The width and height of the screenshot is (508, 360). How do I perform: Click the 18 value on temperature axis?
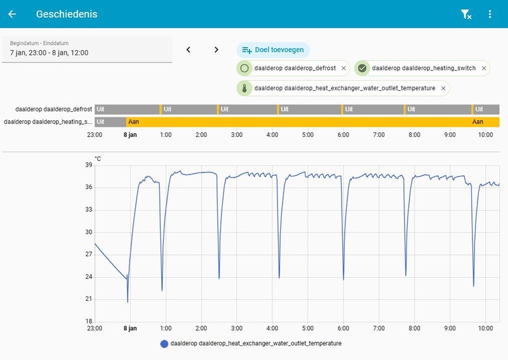click(x=89, y=321)
